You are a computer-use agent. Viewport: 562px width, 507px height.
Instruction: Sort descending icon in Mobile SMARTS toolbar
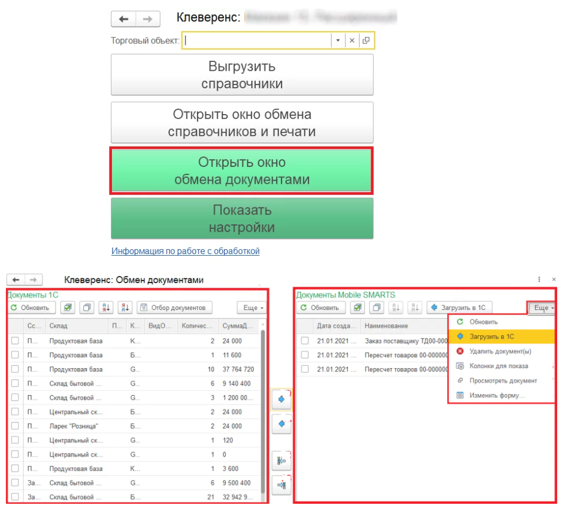point(415,307)
